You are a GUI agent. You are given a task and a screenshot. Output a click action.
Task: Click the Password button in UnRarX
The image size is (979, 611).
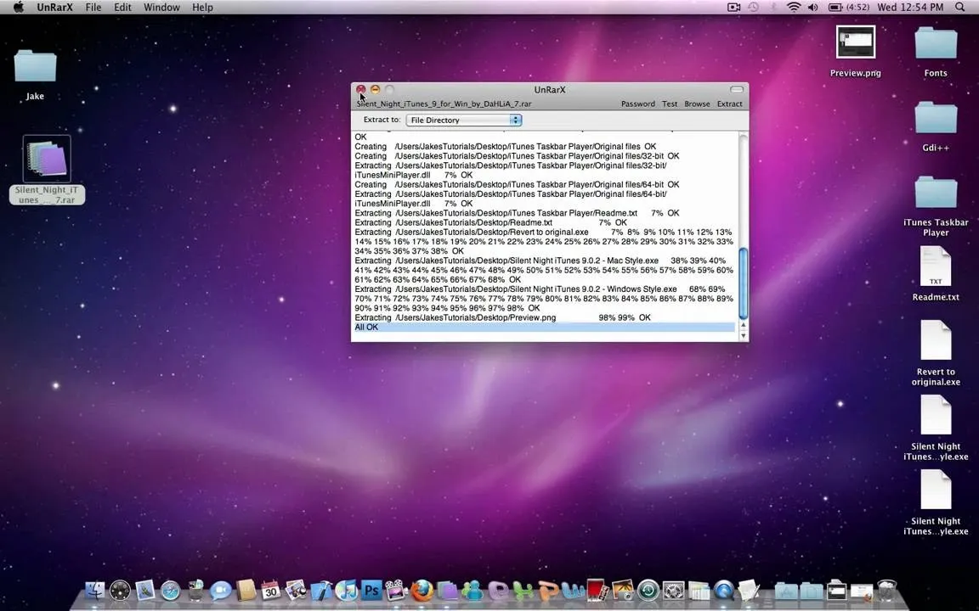click(x=637, y=104)
